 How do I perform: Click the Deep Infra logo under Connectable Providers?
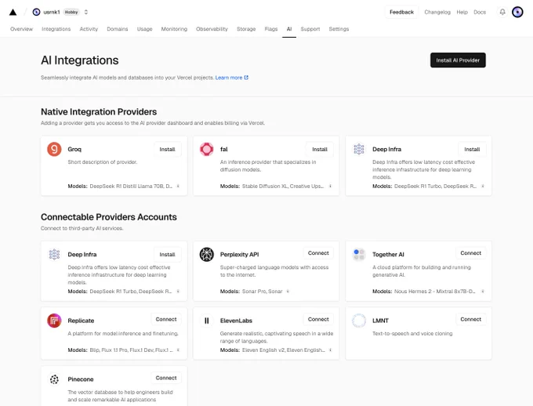point(54,255)
